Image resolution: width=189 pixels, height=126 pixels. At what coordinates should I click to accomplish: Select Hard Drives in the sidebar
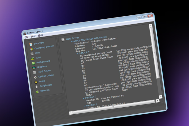coord(44,71)
